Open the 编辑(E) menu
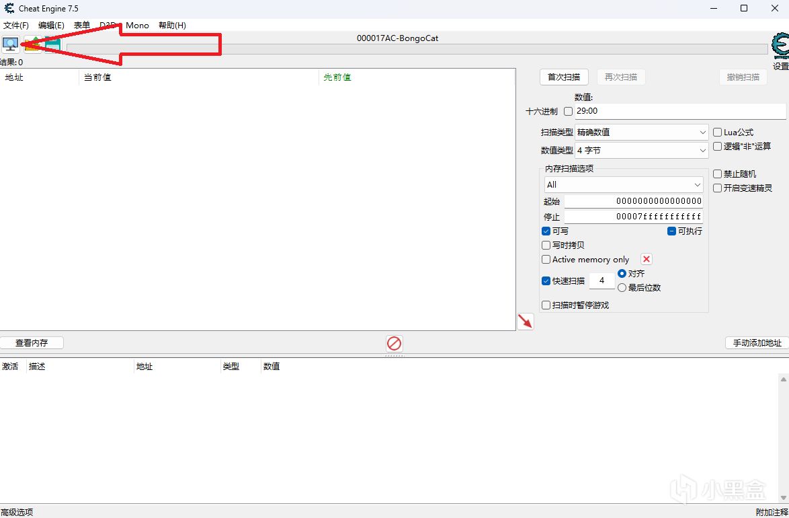 (51, 25)
